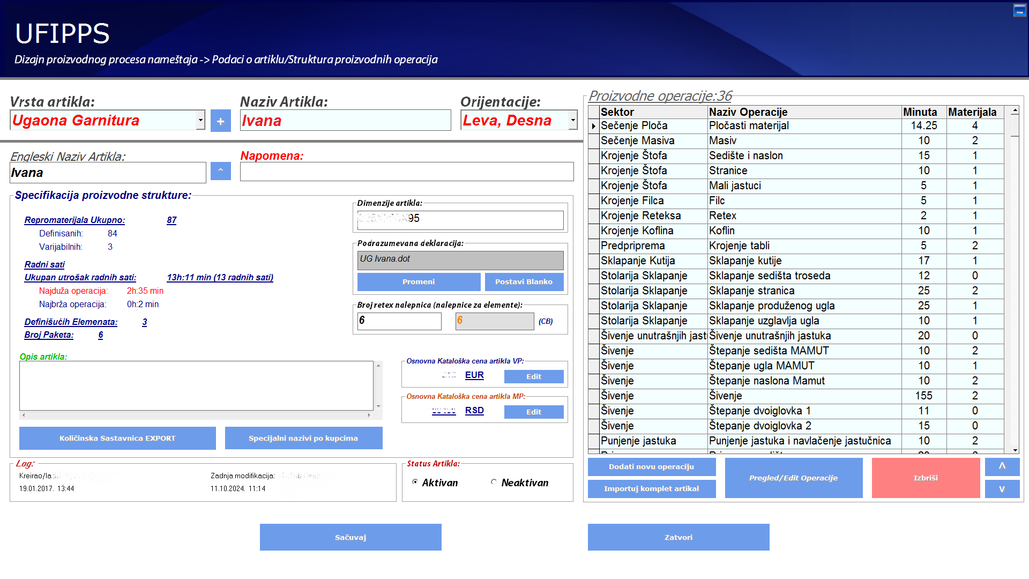Click the Opis artikla text area

(x=196, y=386)
